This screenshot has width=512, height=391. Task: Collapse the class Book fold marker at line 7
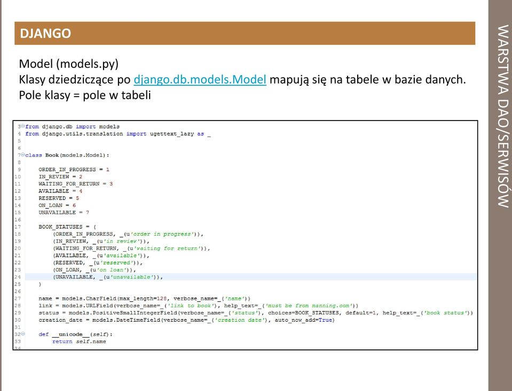[x=23, y=155]
